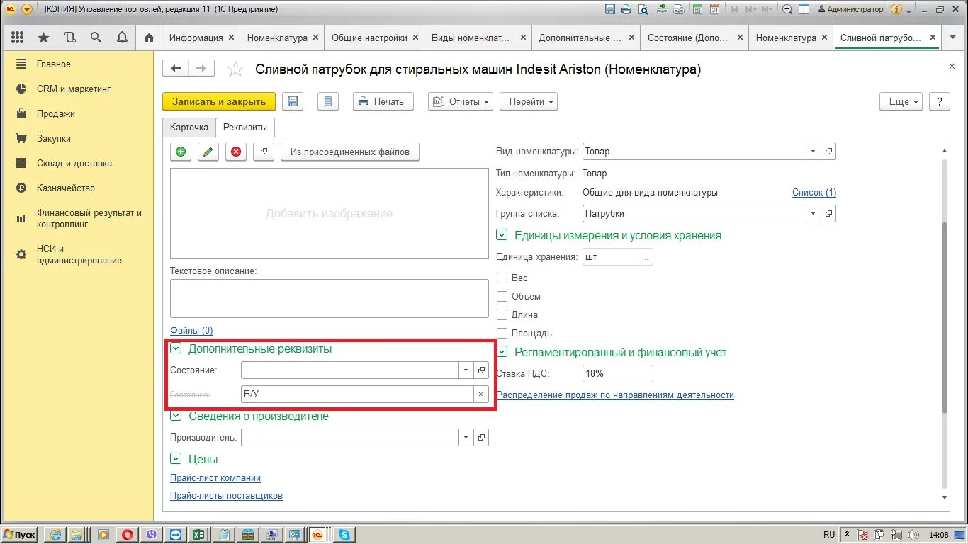This screenshot has width=968, height=544.
Task: Clear the Б/У value with the x button
Action: [x=480, y=395]
